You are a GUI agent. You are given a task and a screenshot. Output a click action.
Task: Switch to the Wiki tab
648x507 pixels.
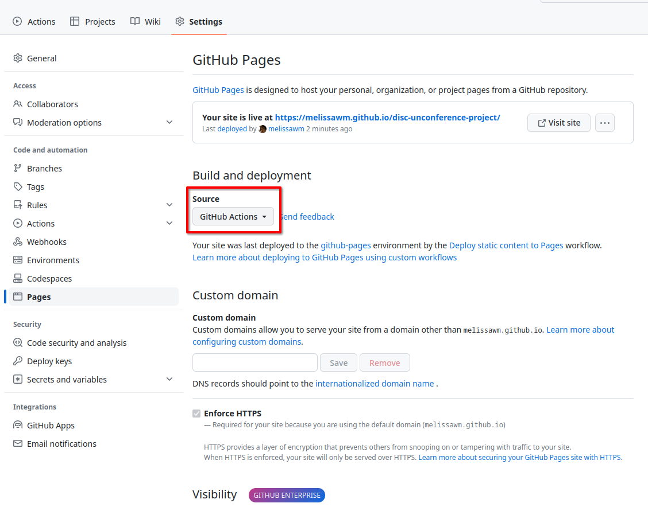pos(145,22)
